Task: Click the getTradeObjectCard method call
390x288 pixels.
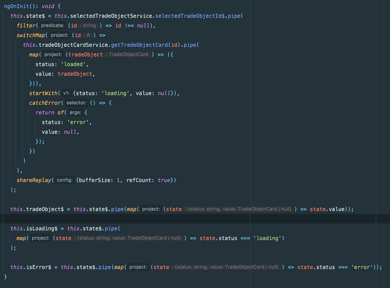Action: 139,45
